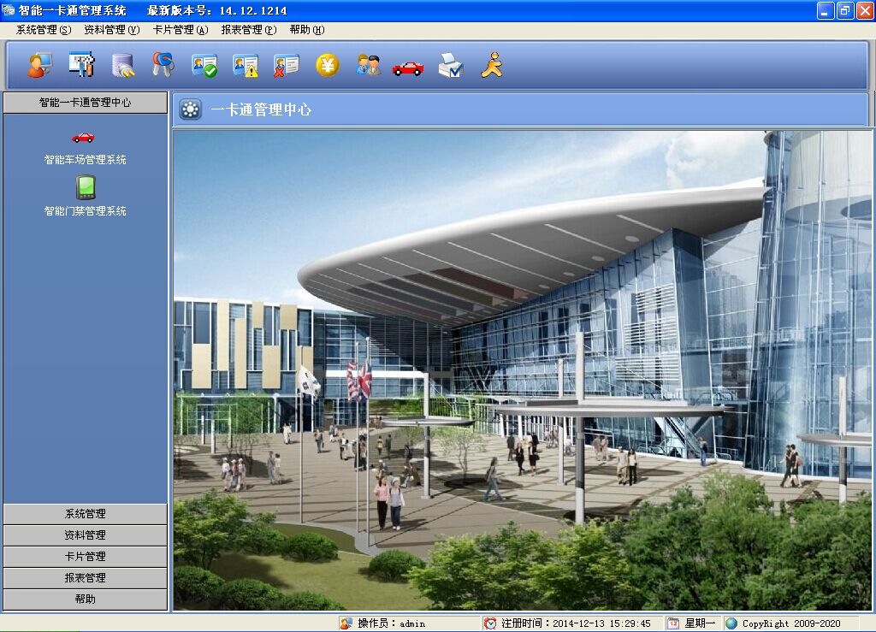
Task: Open the 报表管理 menu in the menu bar
Action: [248, 29]
